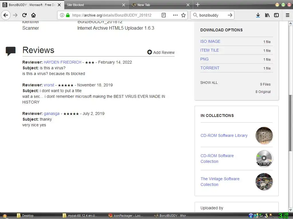Click the taskbar clock showing 3:38 PM

[x=284, y=216]
